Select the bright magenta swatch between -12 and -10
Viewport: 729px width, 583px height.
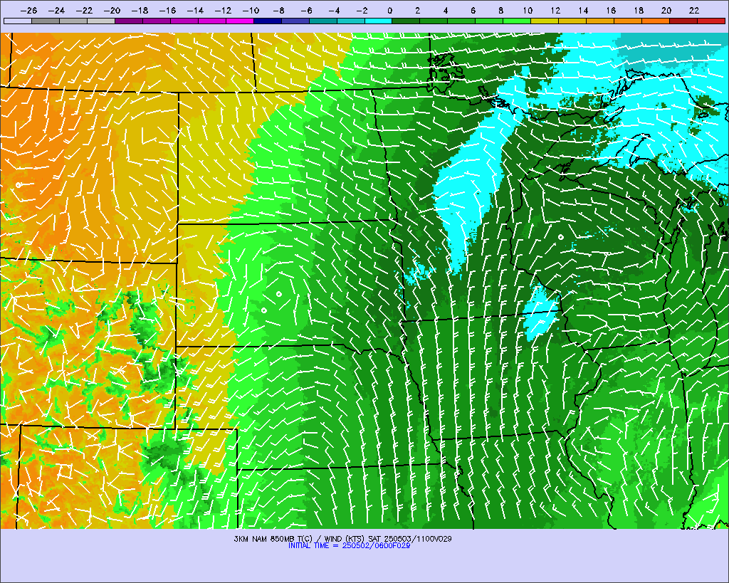click(239, 21)
